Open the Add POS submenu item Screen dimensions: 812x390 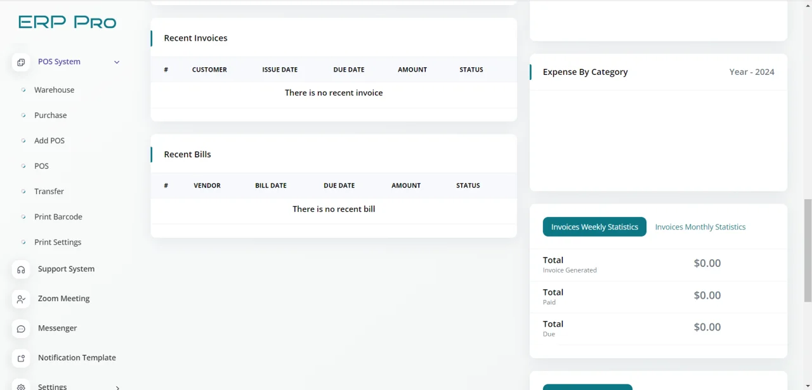49,141
